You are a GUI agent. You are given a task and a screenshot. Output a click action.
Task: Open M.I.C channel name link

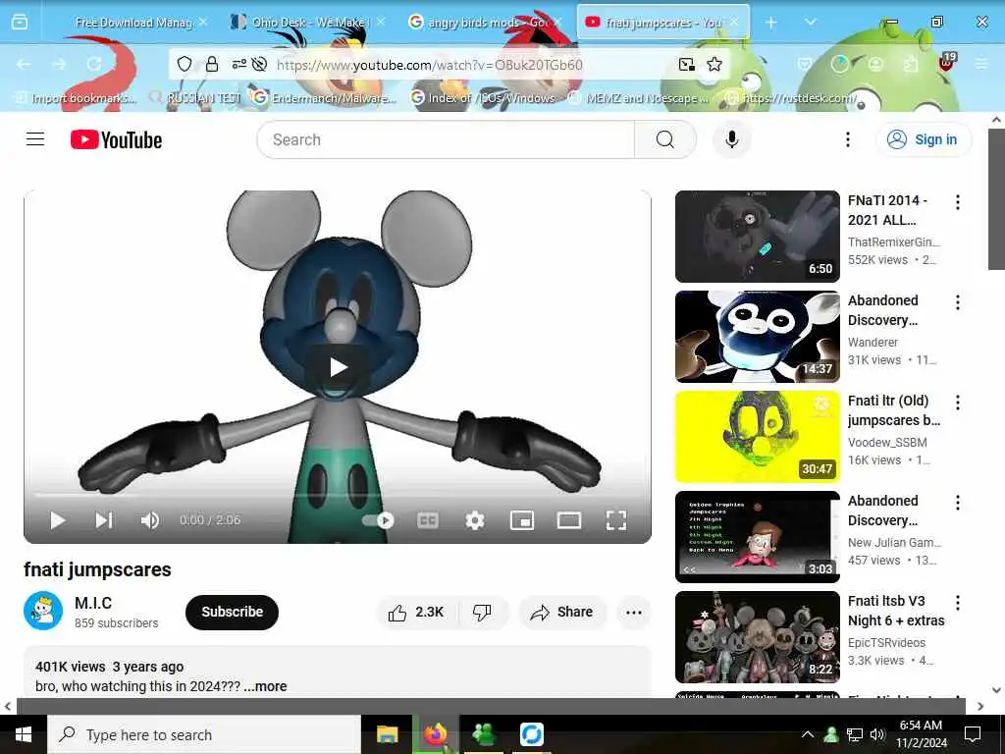93,603
